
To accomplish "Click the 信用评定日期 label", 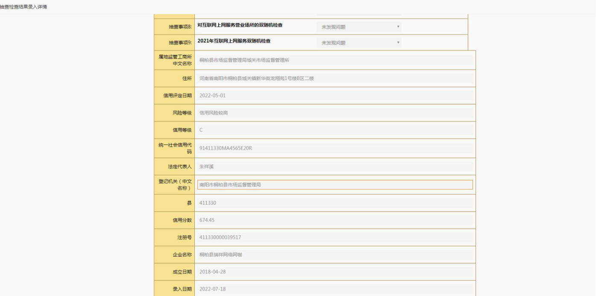I will point(177,96).
